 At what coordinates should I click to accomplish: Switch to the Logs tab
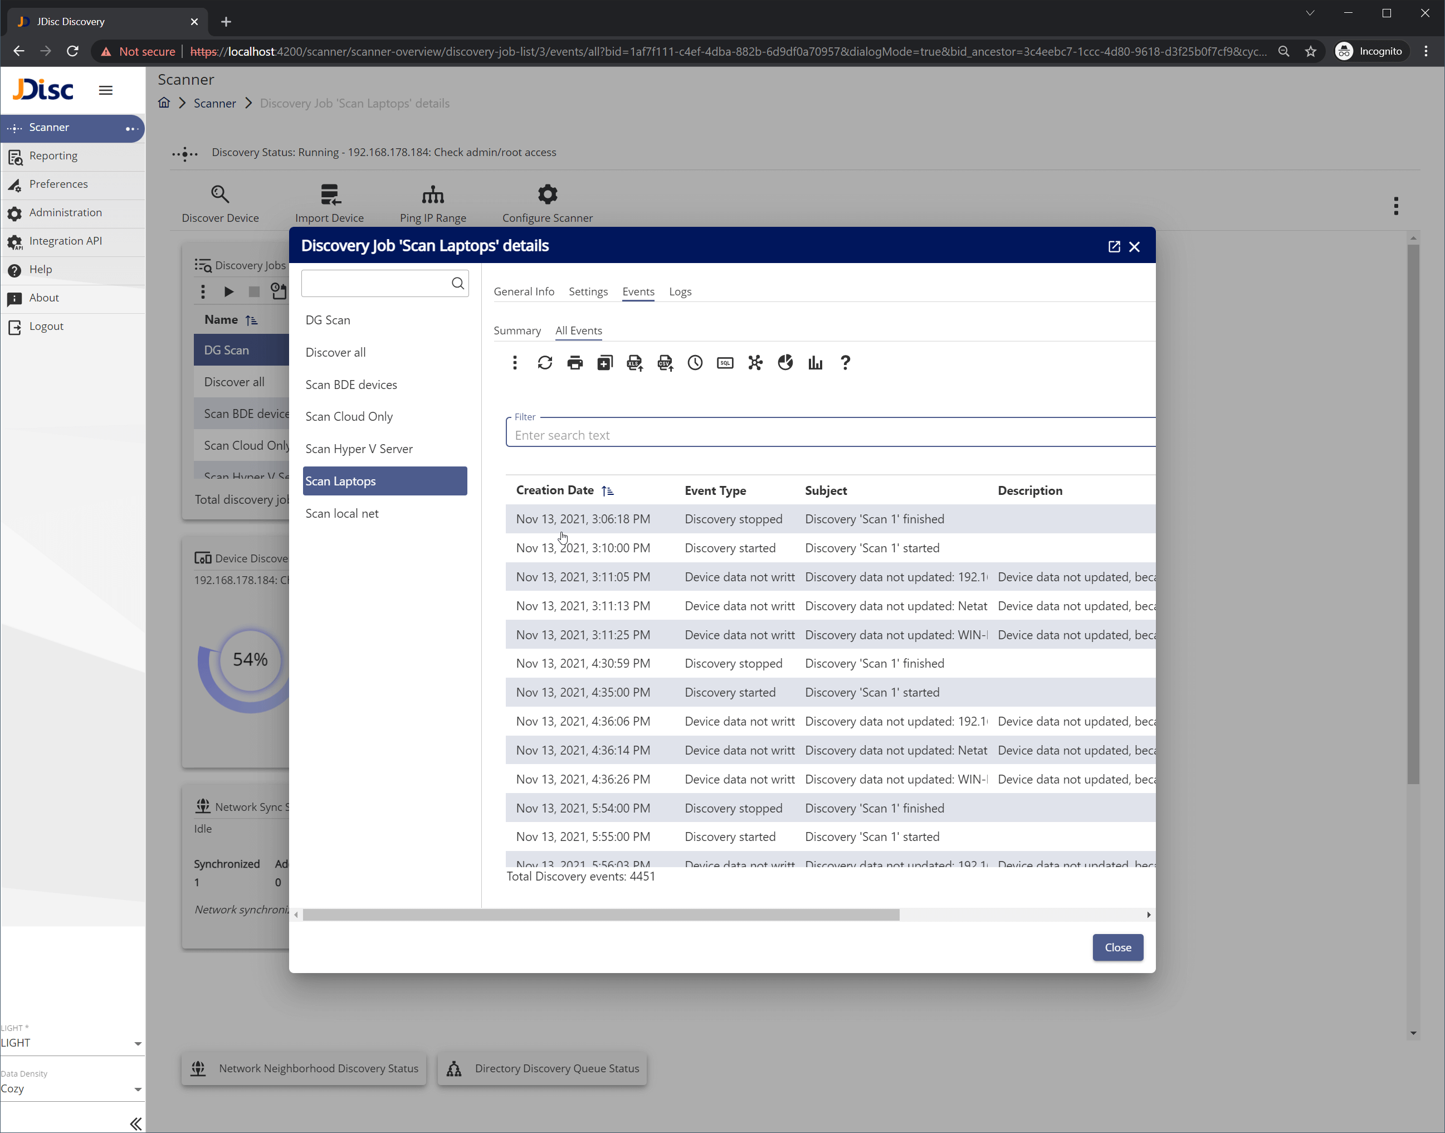tap(680, 291)
